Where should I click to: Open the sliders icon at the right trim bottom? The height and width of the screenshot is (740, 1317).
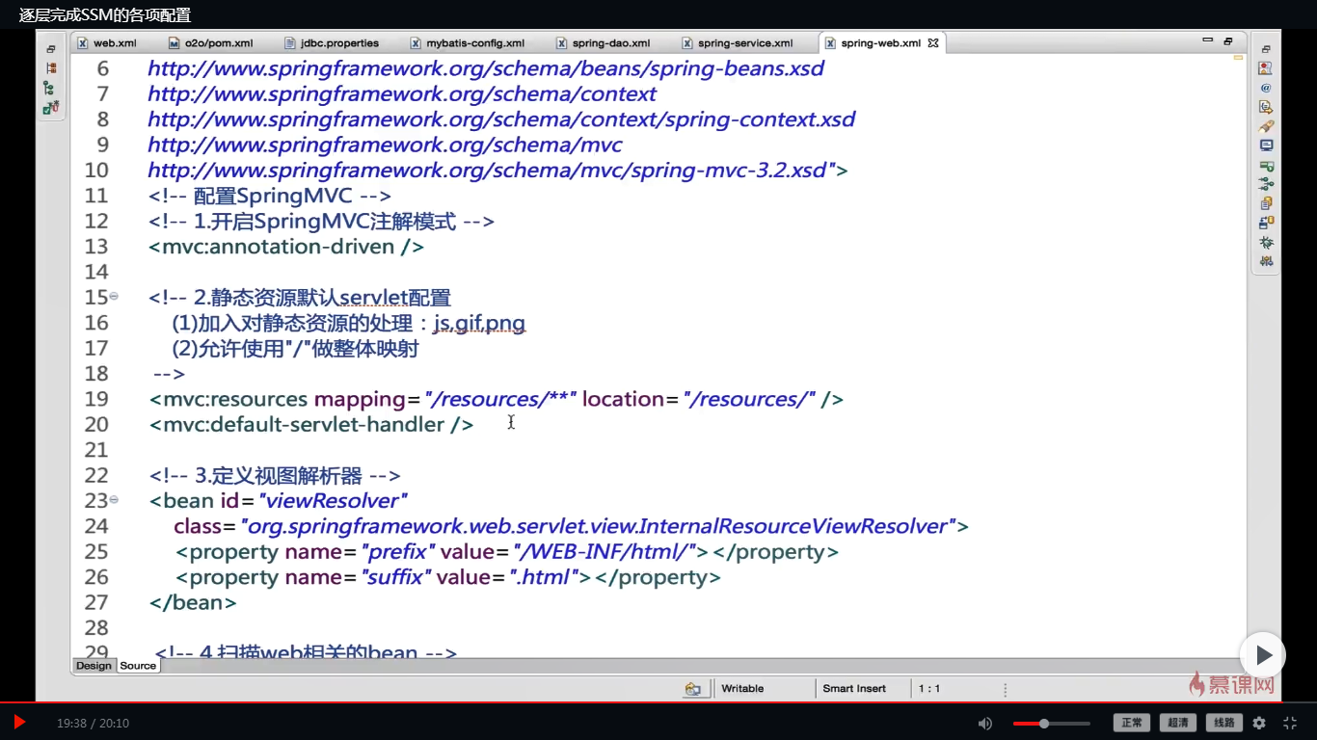(1266, 261)
